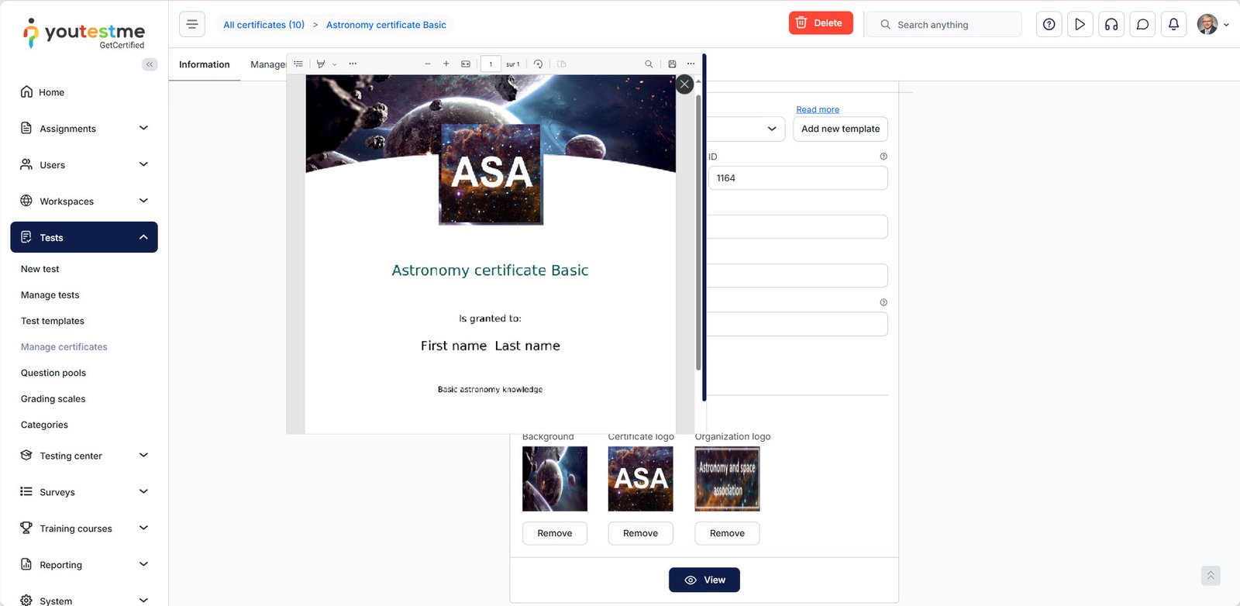Click the View certificate button
The image size is (1240, 606).
click(x=704, y=580)
